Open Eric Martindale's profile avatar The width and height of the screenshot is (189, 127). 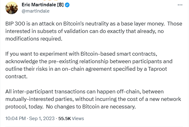[x=12, y=8]
